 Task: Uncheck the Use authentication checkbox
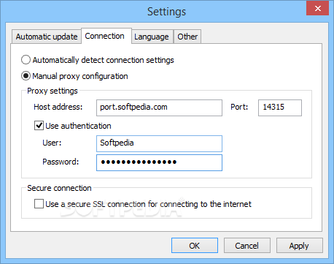point(39,126)
